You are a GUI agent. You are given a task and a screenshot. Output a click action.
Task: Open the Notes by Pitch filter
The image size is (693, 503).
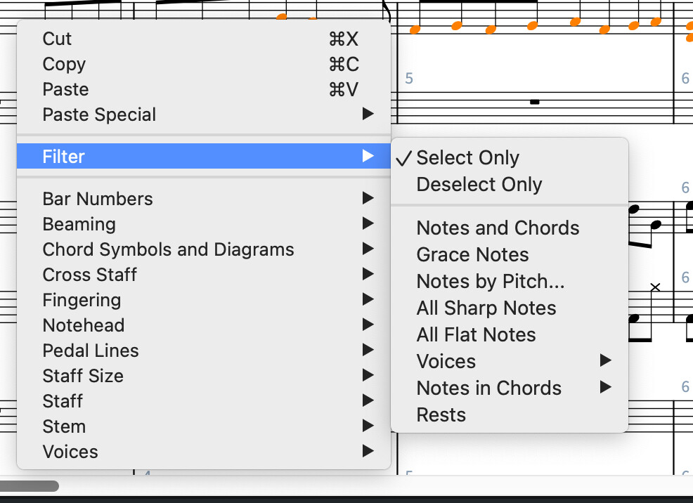(x=490, y=282)
